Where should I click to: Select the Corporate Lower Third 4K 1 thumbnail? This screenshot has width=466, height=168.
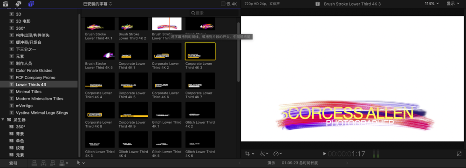(133, 51)
